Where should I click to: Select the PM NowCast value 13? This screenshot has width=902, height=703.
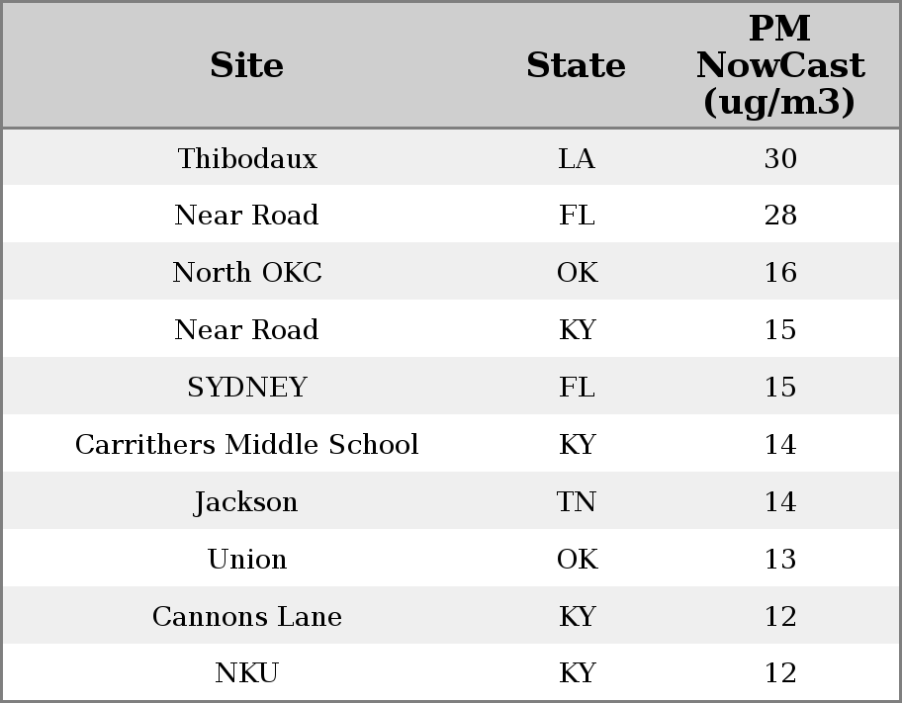(x=780, y=560)
